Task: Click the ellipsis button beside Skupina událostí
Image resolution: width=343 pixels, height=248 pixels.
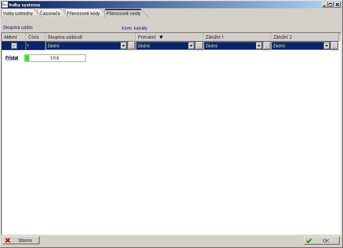Action: pos(131,46)
